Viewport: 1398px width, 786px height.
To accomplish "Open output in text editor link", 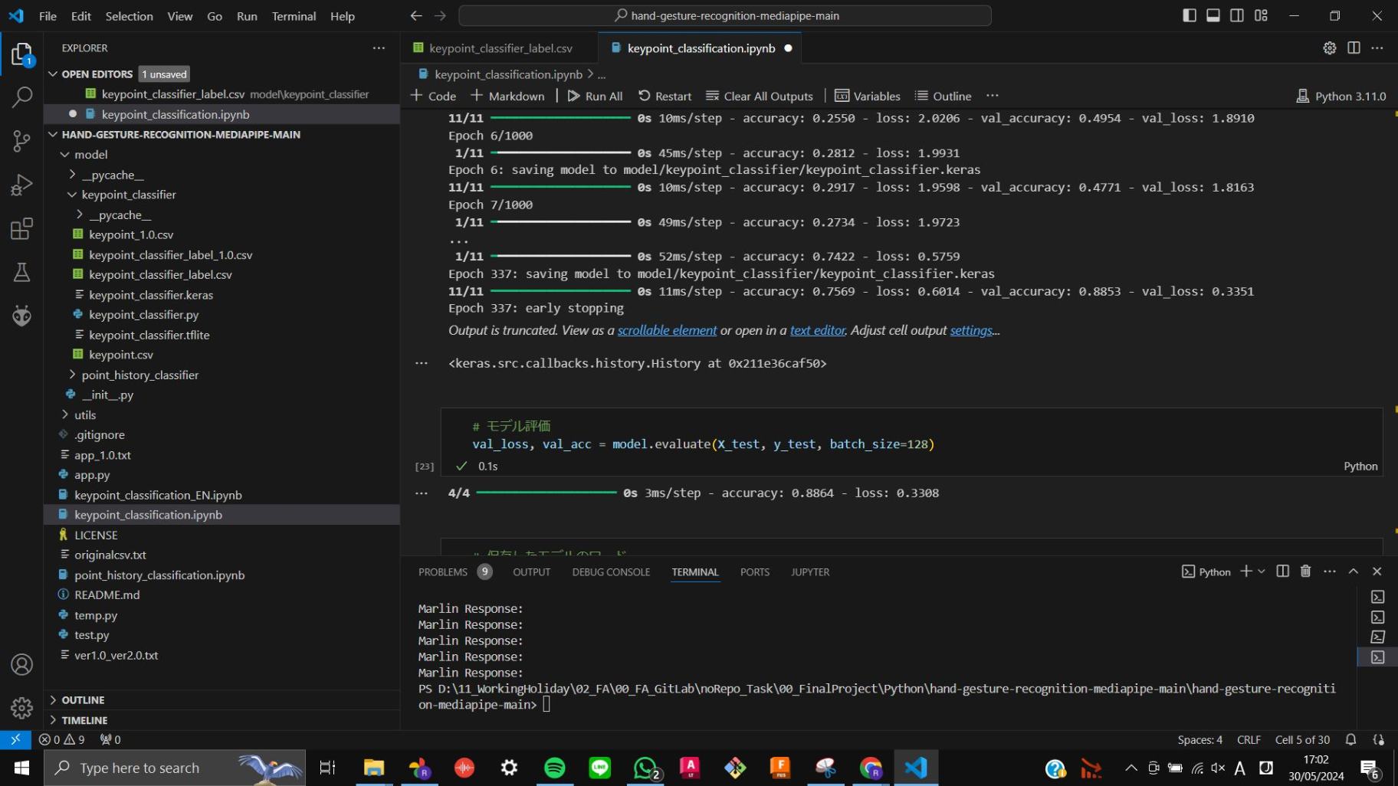I will tap(818, 330).
